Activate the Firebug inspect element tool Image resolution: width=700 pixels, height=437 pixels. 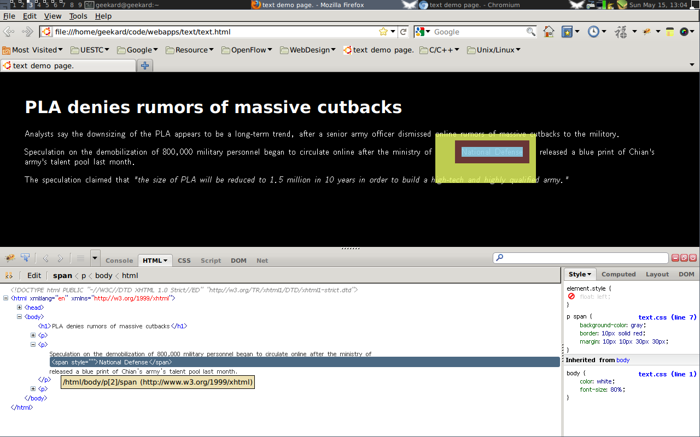pos(25,258)
